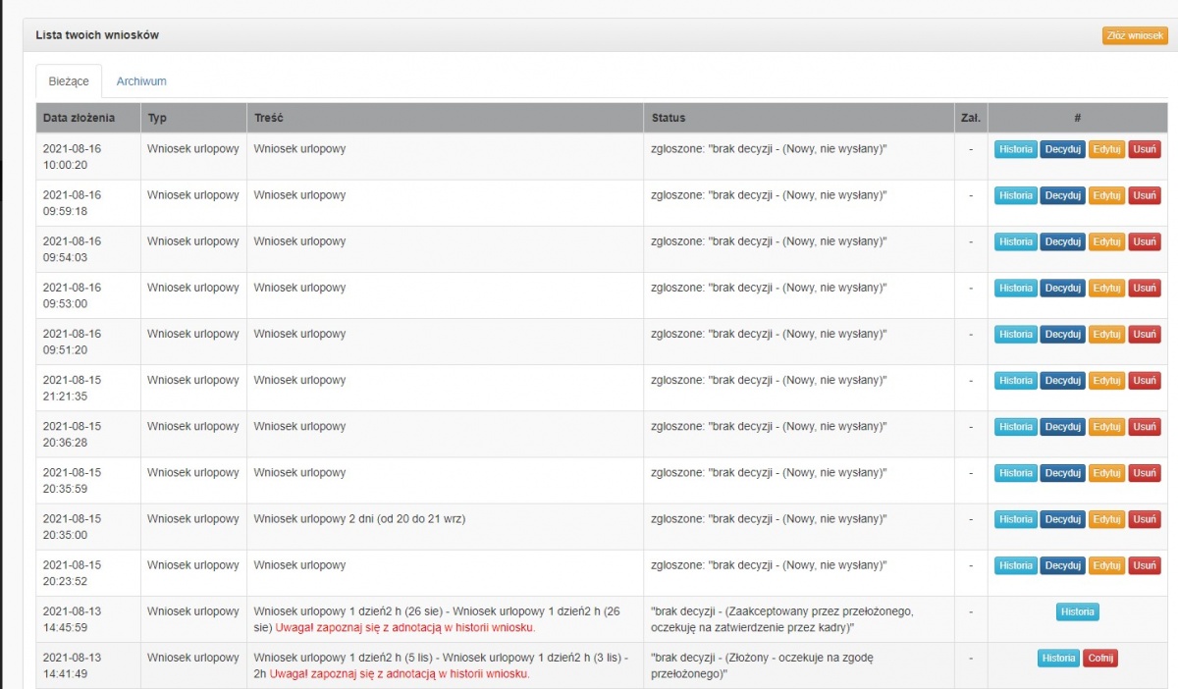View Historia for the 14:45:59 request

pos(1078,611)
